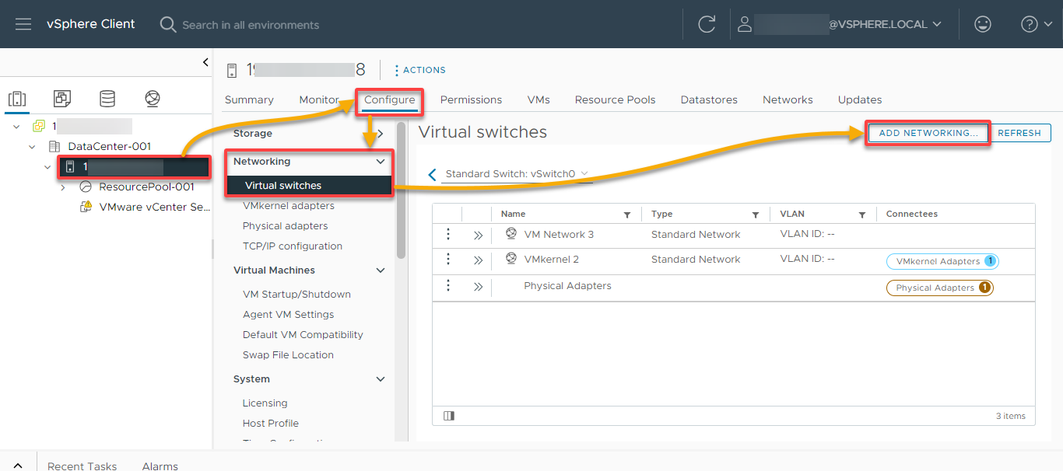Image resolution: width=1063 pixels, height=471 pixels.
Task: Filter the Name column
Action: pyautogui.click(x=627, y=215)
